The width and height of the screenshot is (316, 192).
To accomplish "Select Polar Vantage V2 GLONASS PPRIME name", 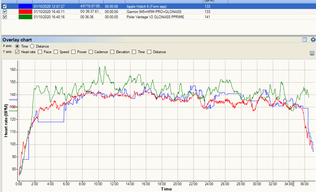I will click(155, 17).
